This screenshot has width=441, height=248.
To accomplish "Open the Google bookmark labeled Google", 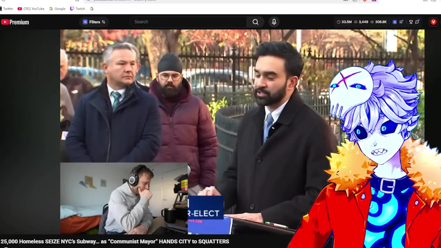I will tap(57, 9).
